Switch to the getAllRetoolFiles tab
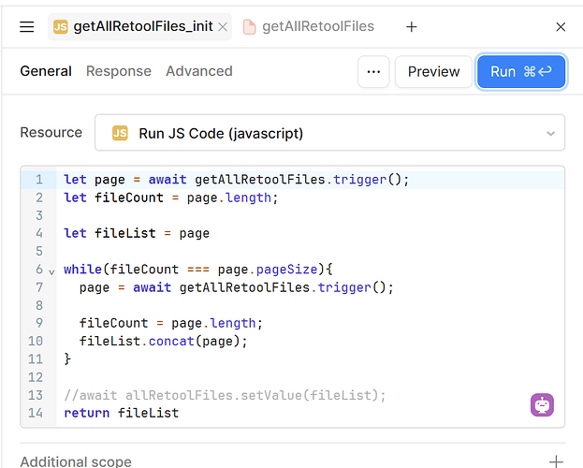 (x=309, y=27)
